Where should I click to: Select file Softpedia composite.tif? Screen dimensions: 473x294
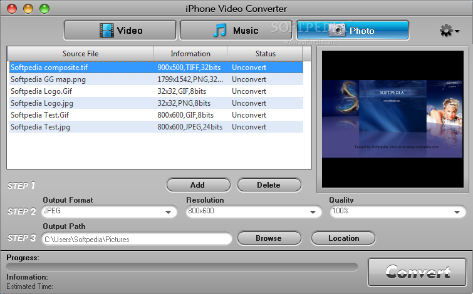click(x=156, y=68)
